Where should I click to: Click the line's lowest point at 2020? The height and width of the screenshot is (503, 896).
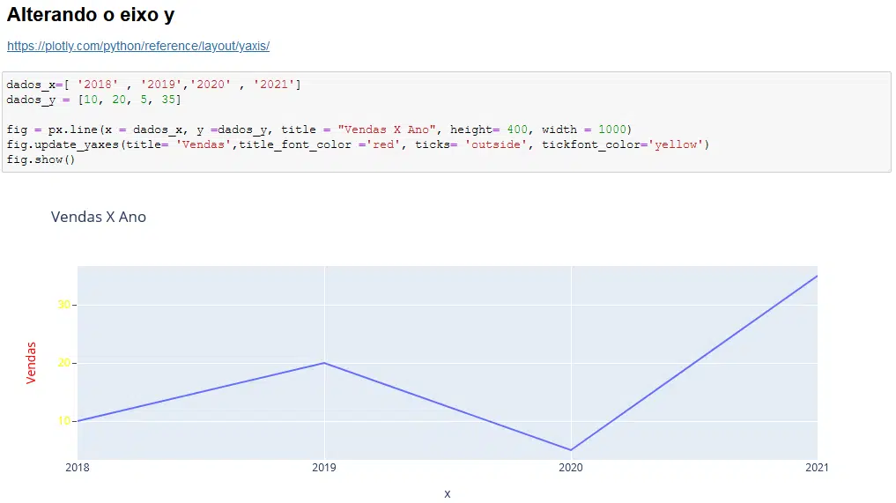(571, 450)
